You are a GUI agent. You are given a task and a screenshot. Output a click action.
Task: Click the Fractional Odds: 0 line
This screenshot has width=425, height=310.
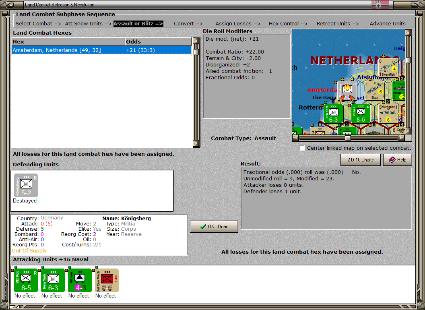(x=230, y=78)
